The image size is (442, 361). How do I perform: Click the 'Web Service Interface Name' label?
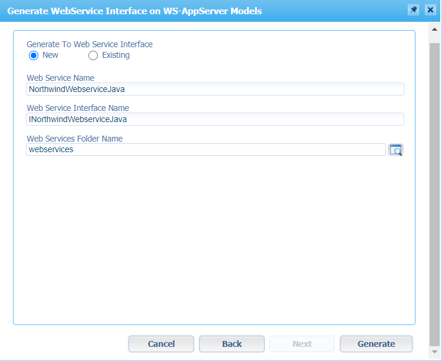point(78,108)
